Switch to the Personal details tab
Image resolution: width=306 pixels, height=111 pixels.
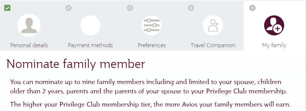tap(29, 45)
